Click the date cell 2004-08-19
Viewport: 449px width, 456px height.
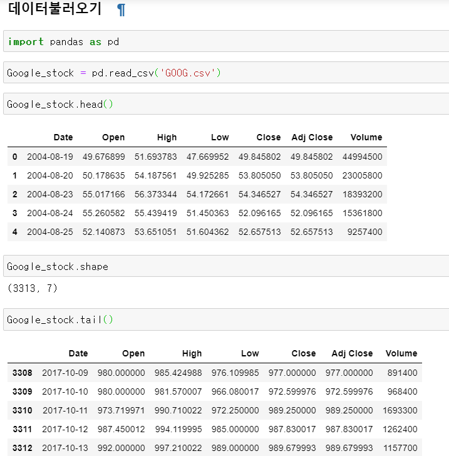coord(50,157)
